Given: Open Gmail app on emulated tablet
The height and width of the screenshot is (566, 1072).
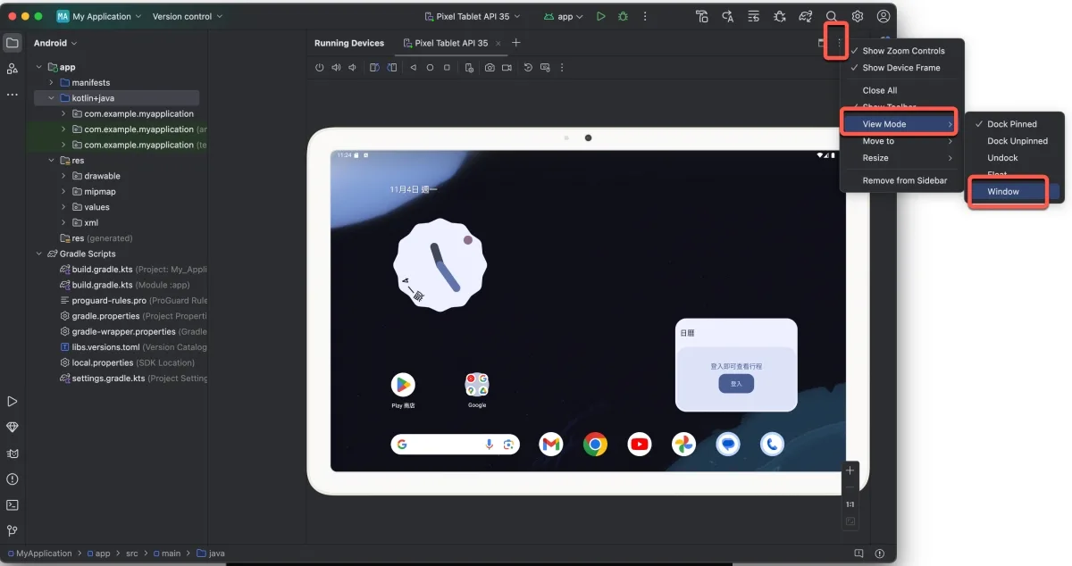Looking at the screenshot, I should coord(551,444).
